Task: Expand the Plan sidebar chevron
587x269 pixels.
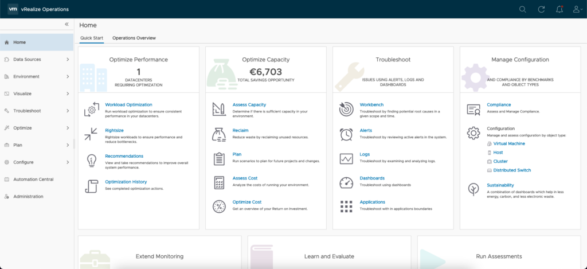Action: point(68,145)
